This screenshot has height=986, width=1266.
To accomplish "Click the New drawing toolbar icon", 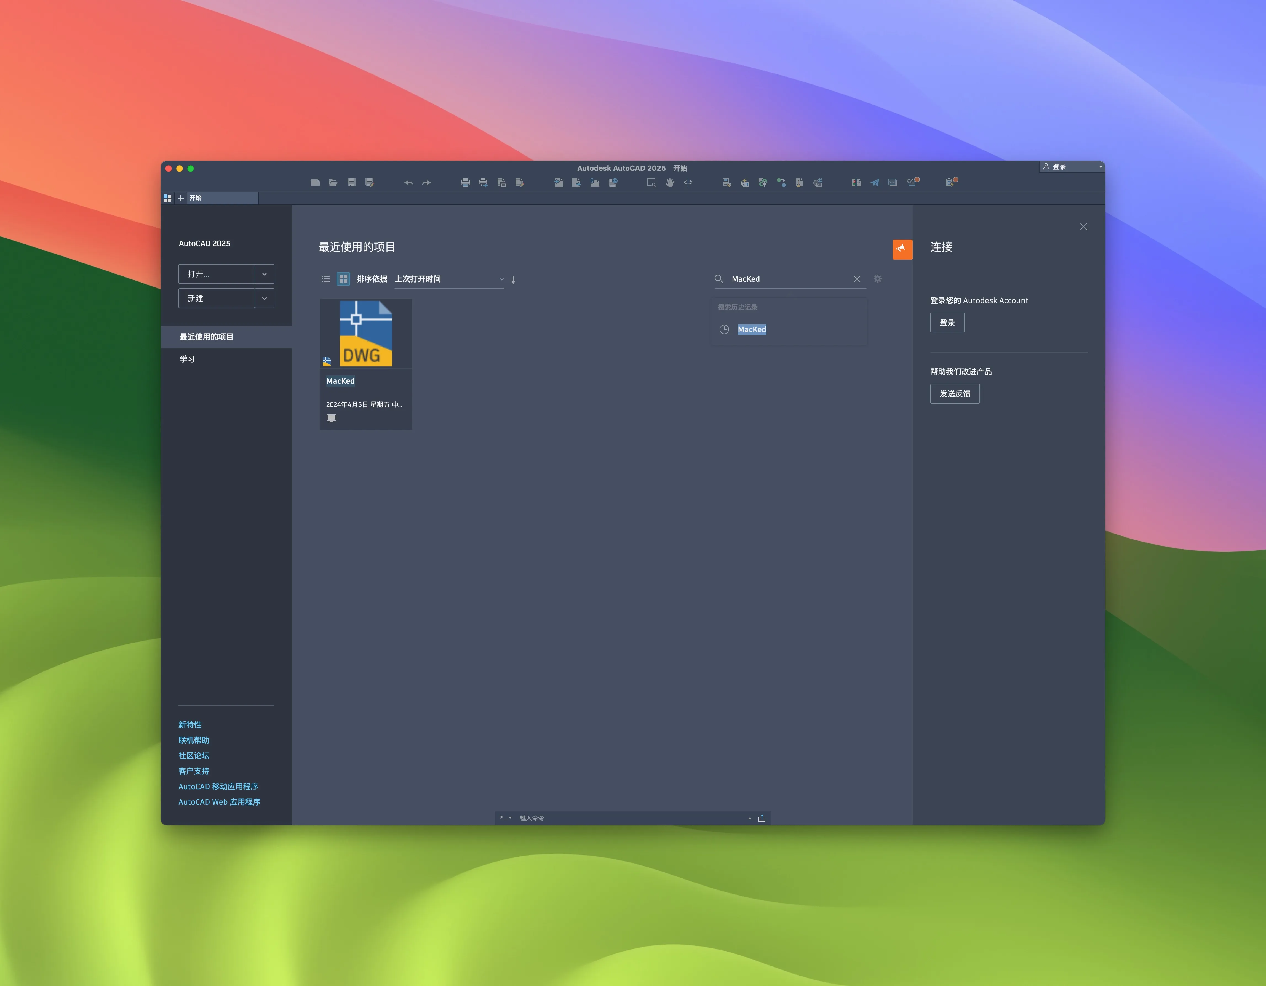I will 315,183.
